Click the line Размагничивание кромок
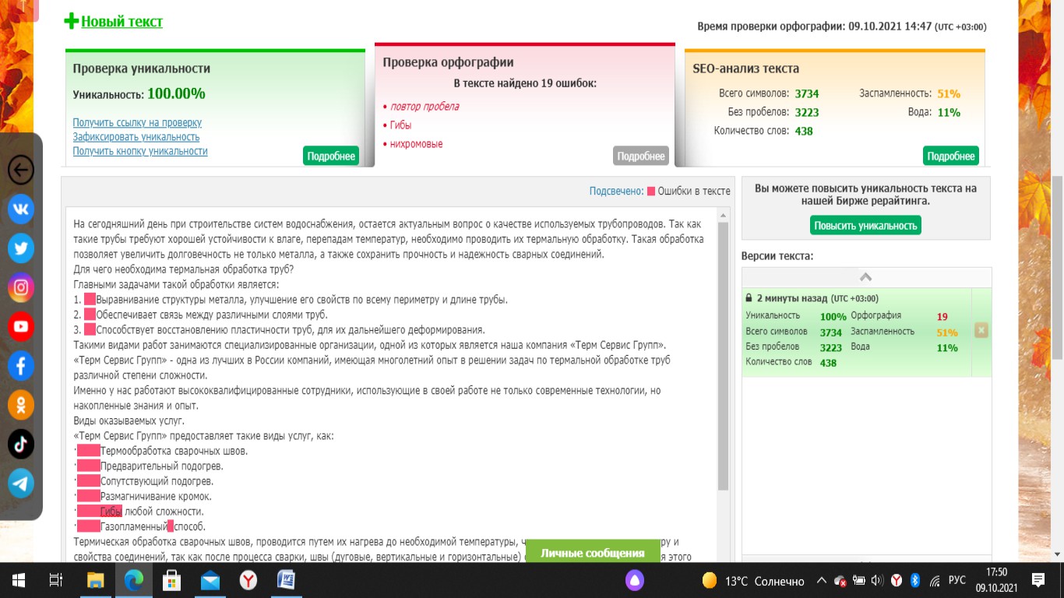Viewport: 1064px width, 598px height. click(156, 497)
